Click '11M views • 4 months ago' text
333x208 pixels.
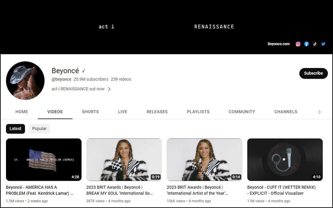tap(269, 201)
